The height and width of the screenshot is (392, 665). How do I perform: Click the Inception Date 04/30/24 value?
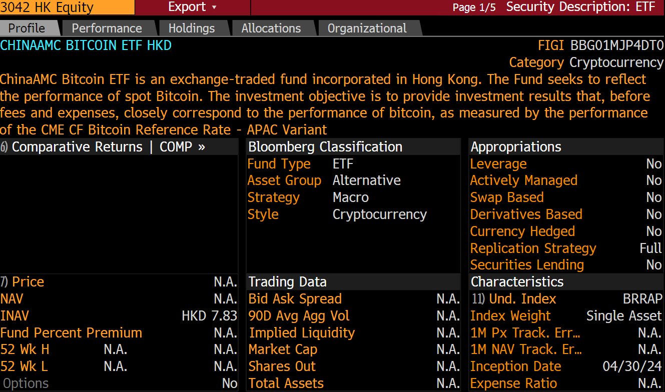(x=632, y=366)
